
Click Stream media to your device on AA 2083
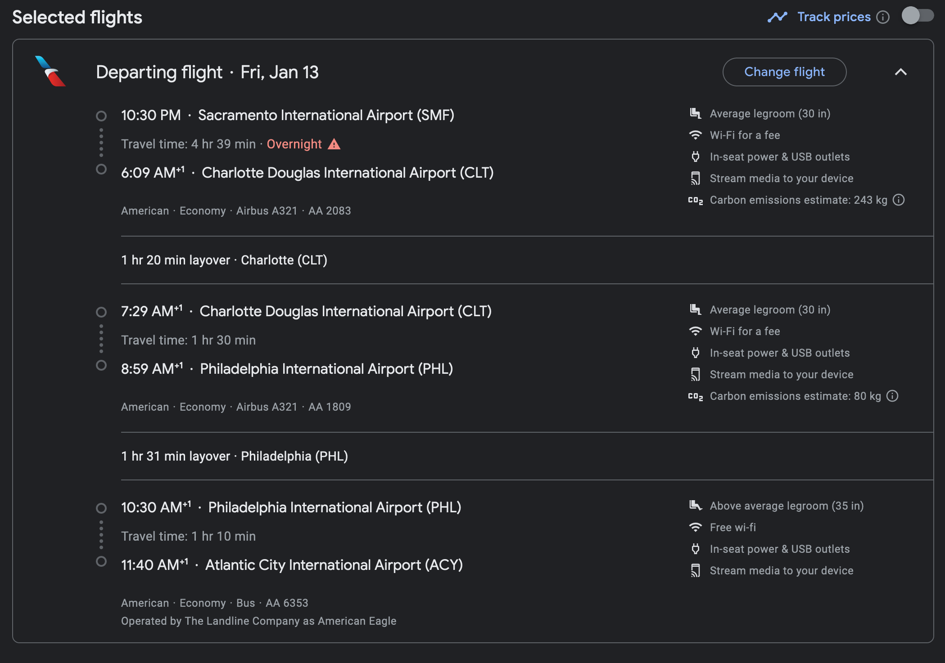pos(782,178)
